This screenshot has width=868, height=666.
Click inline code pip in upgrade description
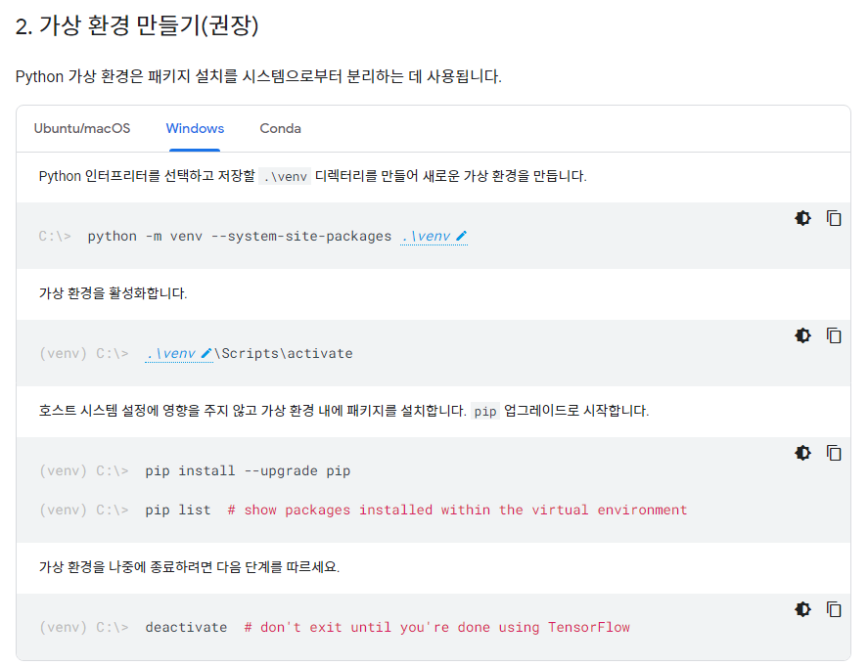coord(485,411)
